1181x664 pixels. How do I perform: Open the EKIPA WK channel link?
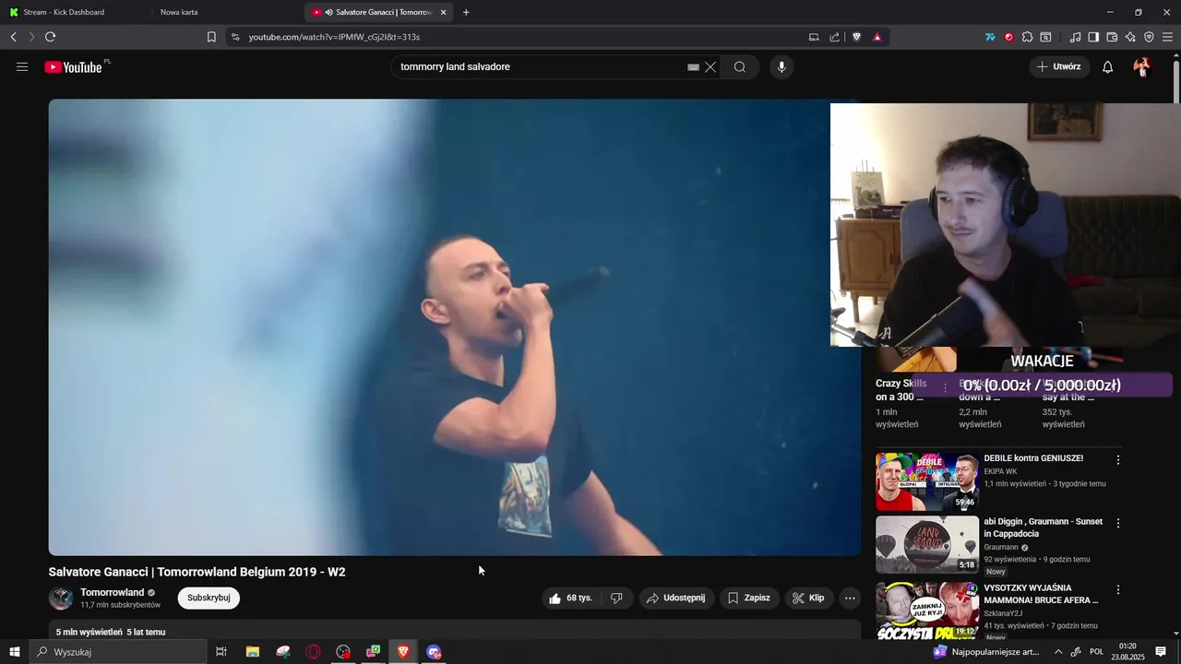(1000, 471)
